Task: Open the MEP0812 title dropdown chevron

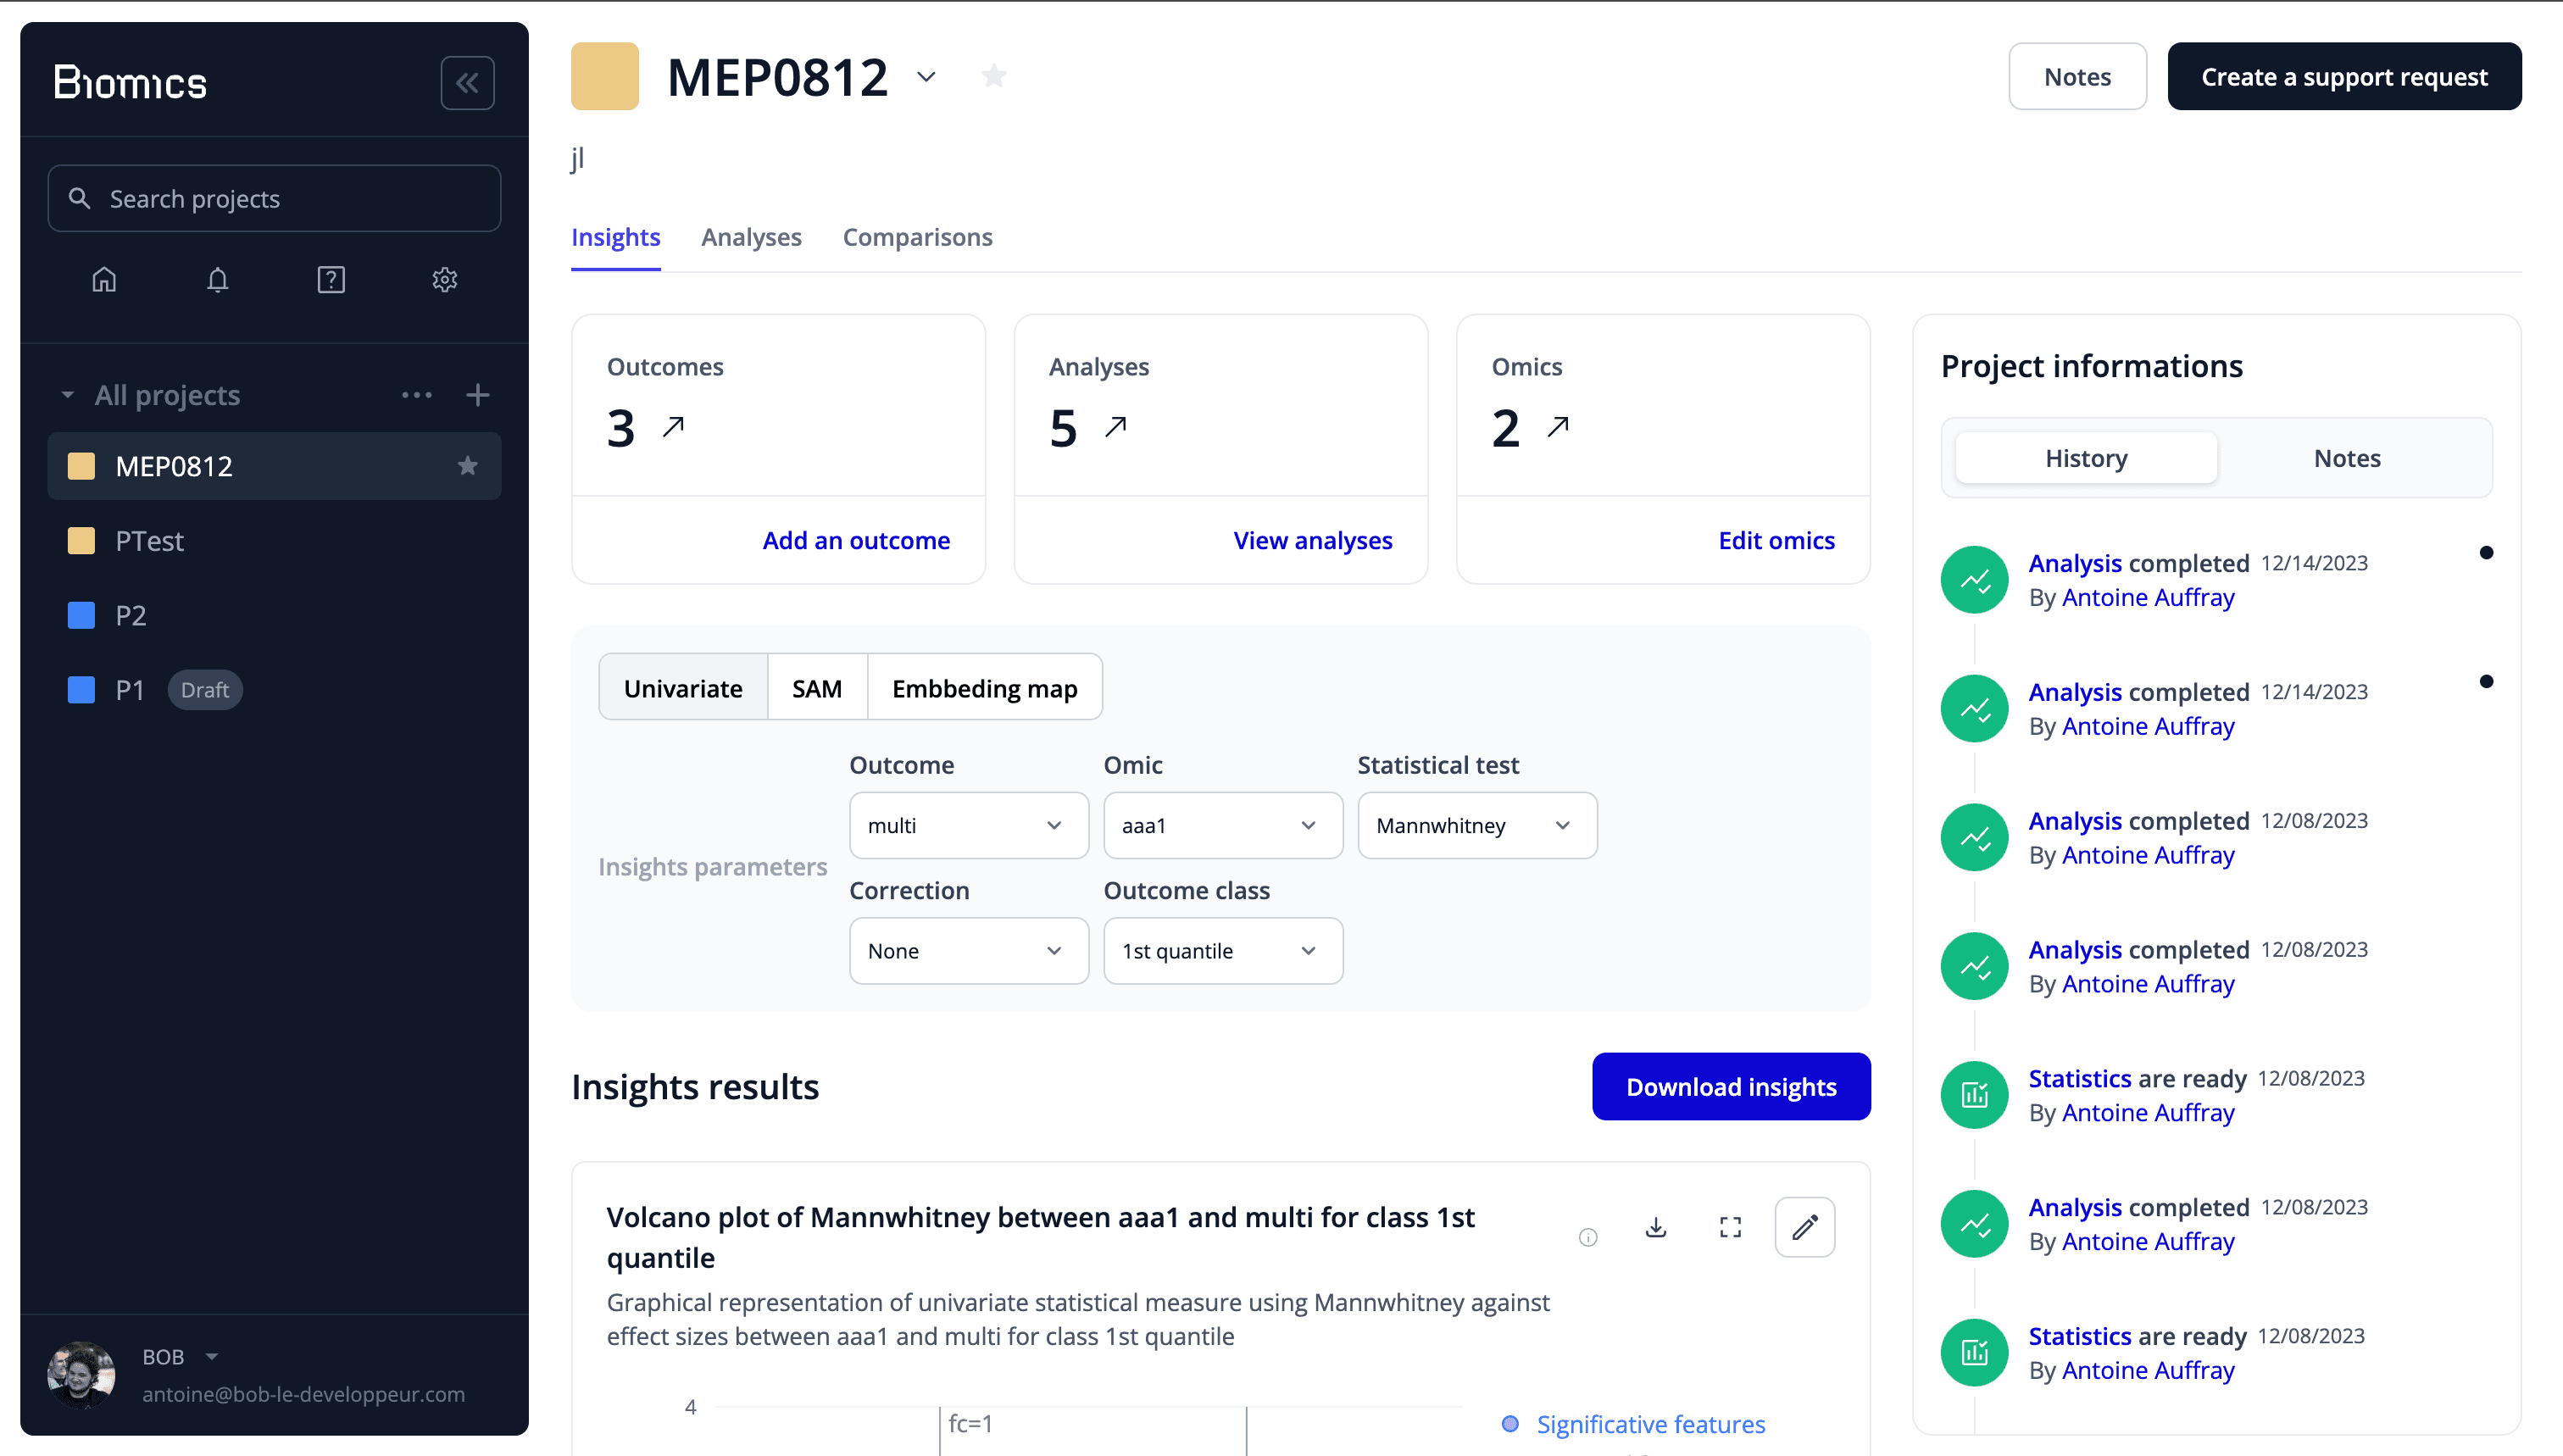Action: (x=927, y=77)
